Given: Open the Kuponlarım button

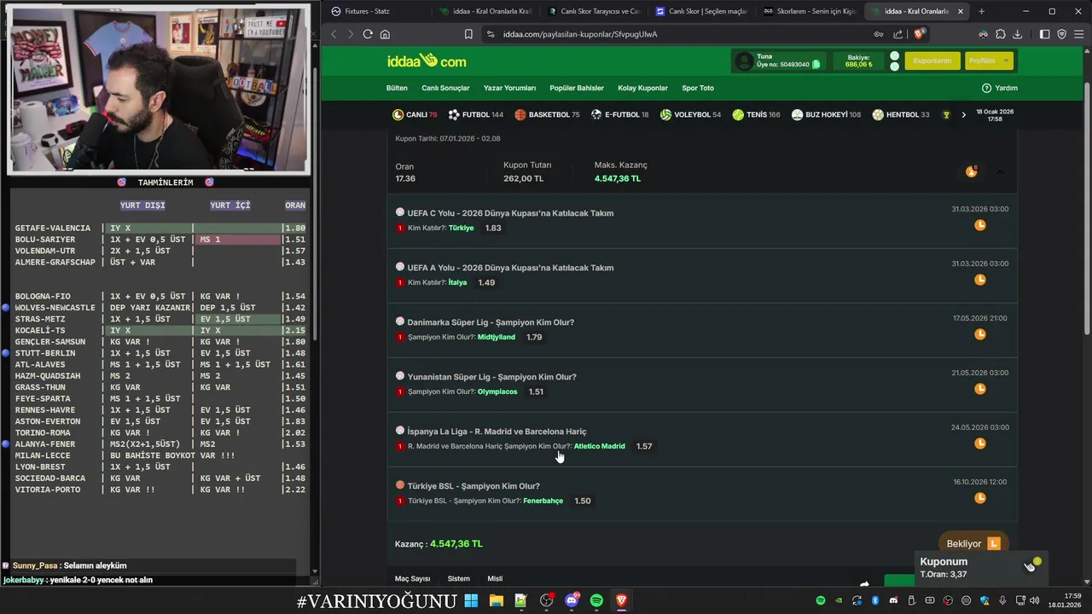Looking at the screenshot, I should tap(932, 61).
